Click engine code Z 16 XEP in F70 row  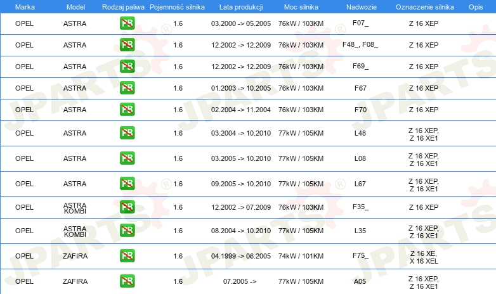[424, 110]
